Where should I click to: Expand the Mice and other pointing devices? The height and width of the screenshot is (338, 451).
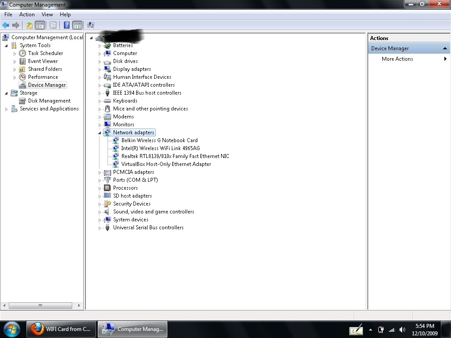100,109
